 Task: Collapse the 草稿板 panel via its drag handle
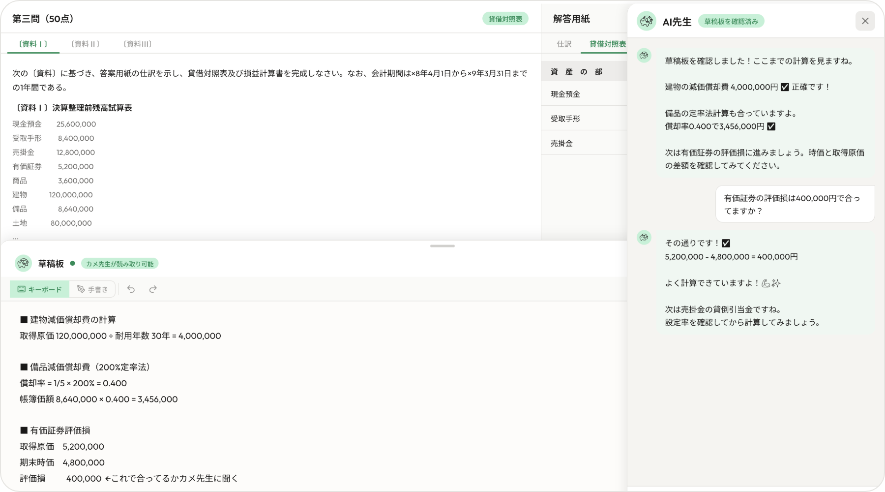point(442,246)
